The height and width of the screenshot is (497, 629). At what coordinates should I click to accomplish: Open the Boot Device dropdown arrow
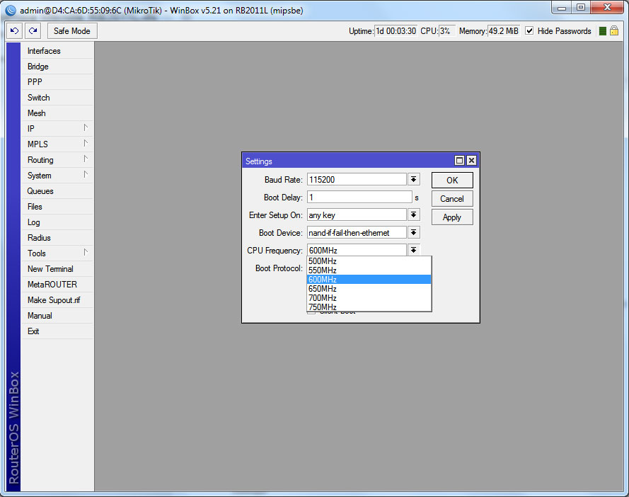414,232
